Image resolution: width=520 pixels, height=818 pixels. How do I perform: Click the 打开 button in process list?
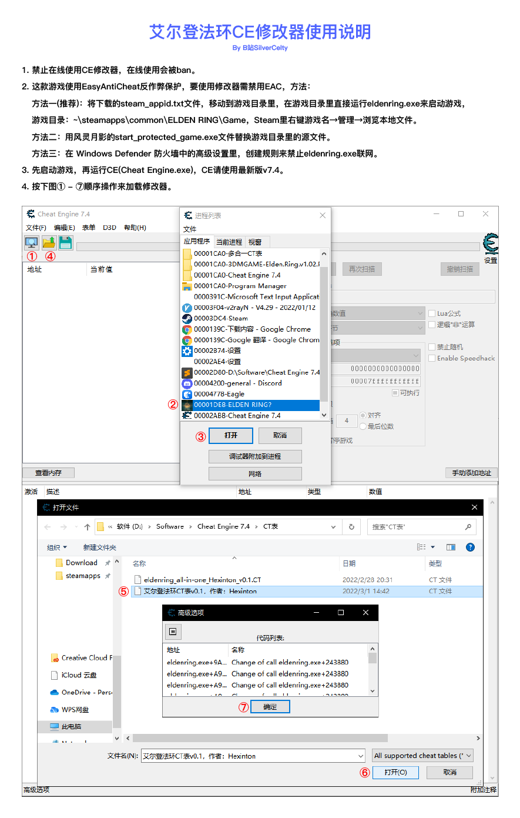(231, 435)
